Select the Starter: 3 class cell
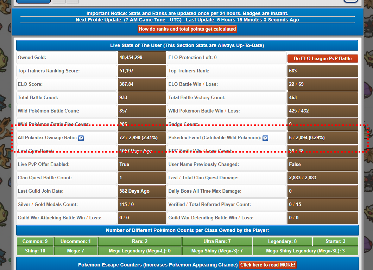 tap(335, 242)
